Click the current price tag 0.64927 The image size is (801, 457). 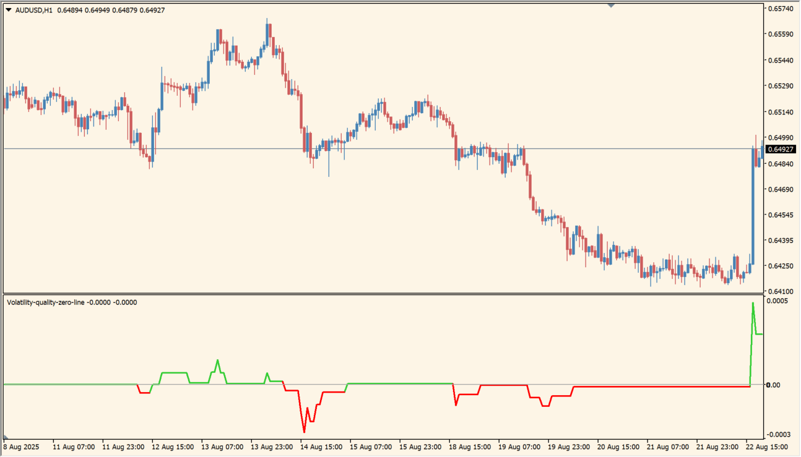click(780, 148)
